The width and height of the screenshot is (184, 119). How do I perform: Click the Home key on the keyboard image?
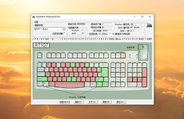pos(118,70)
